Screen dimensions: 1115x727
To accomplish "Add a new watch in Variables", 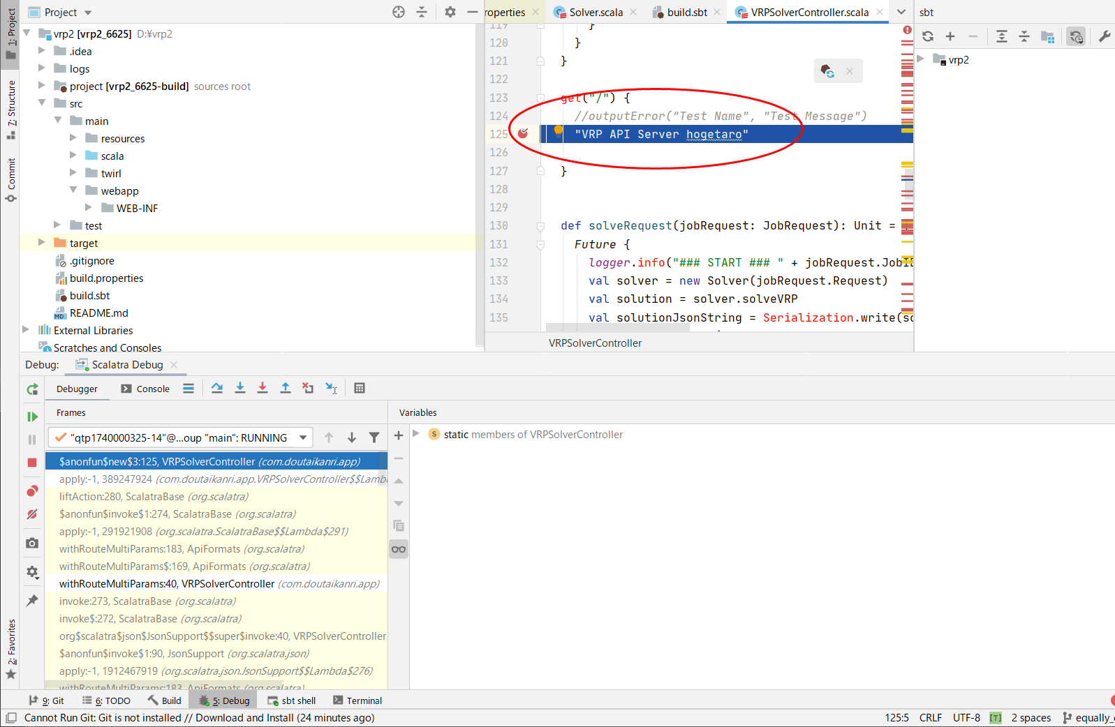I will (399, 435).
